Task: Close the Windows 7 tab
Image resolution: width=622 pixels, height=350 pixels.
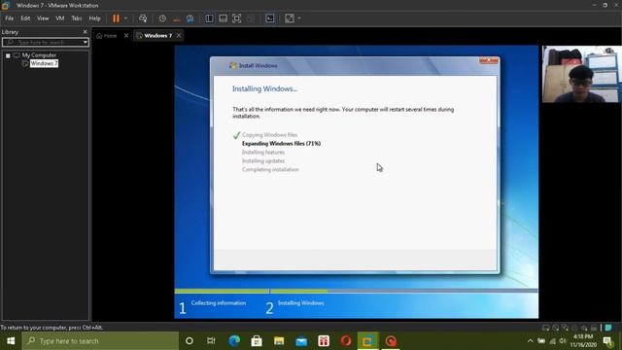Action: pyautogui.click(x=179, y=36)
